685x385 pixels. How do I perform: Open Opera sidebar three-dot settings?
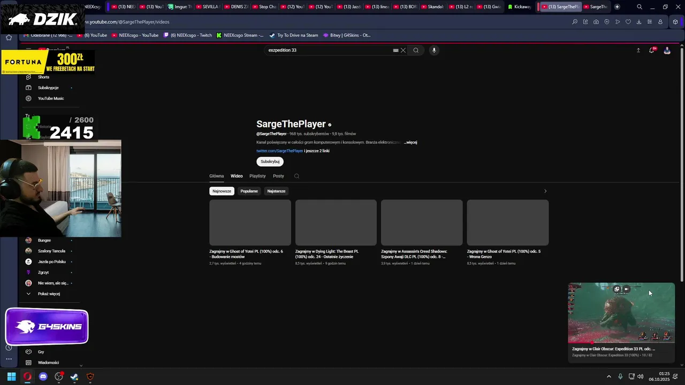[9, 359]
